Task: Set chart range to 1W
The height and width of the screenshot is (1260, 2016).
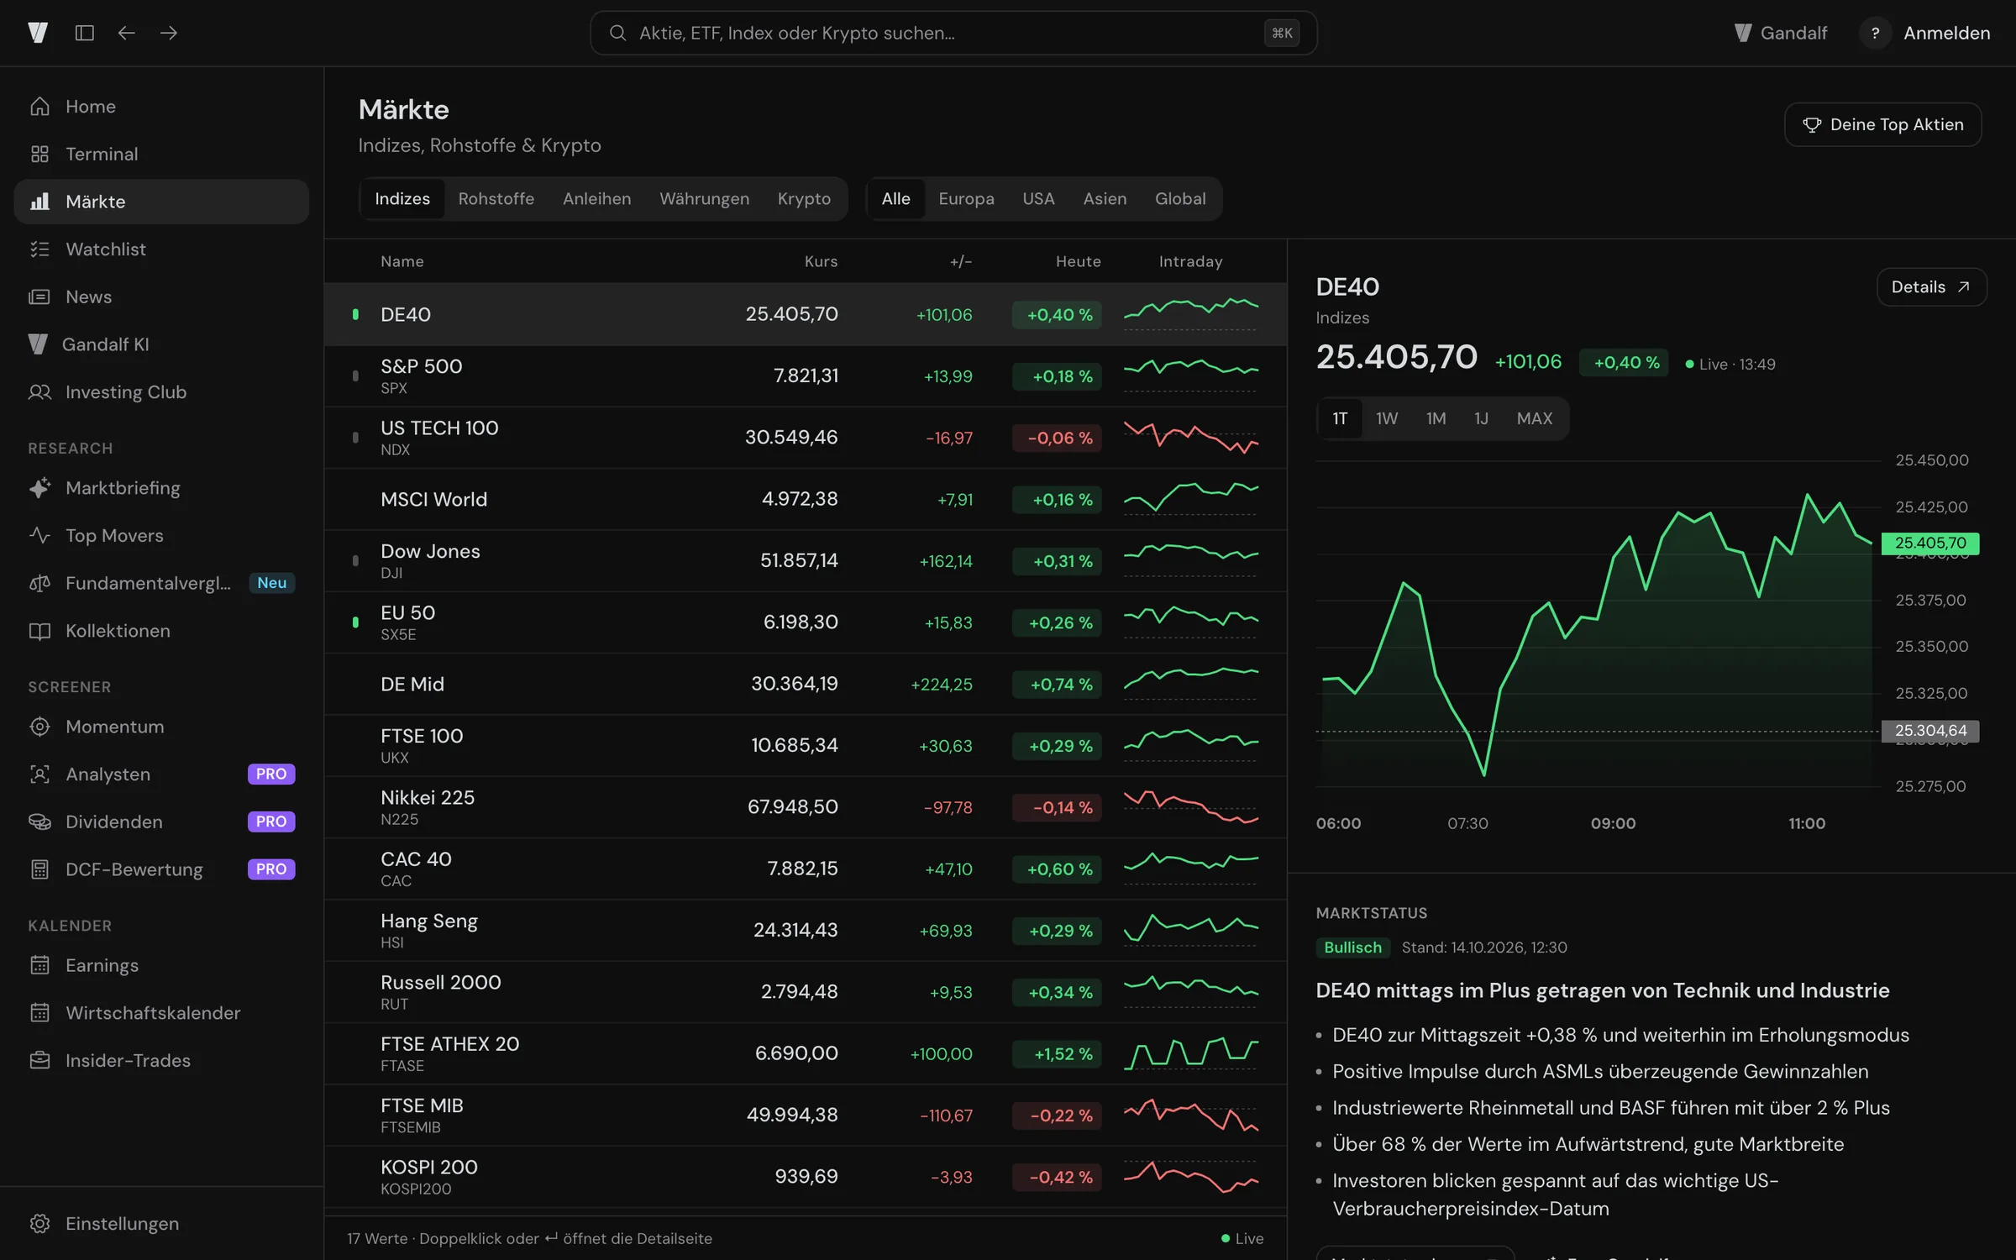Action: click(1387, 418)
